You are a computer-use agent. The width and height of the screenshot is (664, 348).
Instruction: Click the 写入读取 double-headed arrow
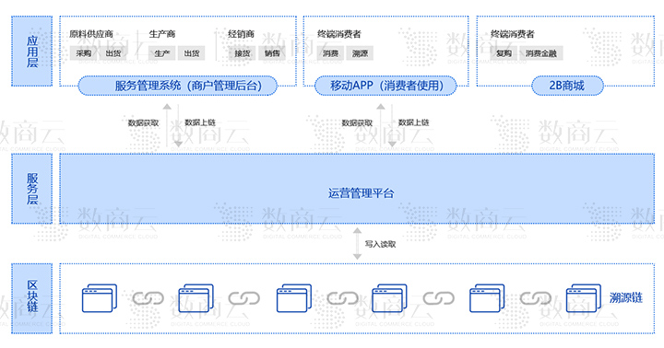click(x=358, y=244)
